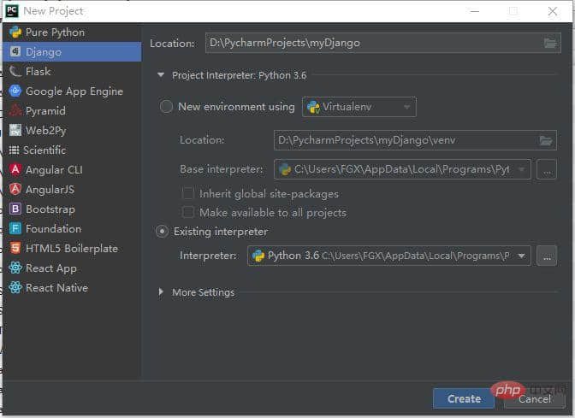Image resolution: width=575 pixels, height=418 pixels.
Task: Click the PyCharm logo in title bar
Action: [x=12, y=11]
